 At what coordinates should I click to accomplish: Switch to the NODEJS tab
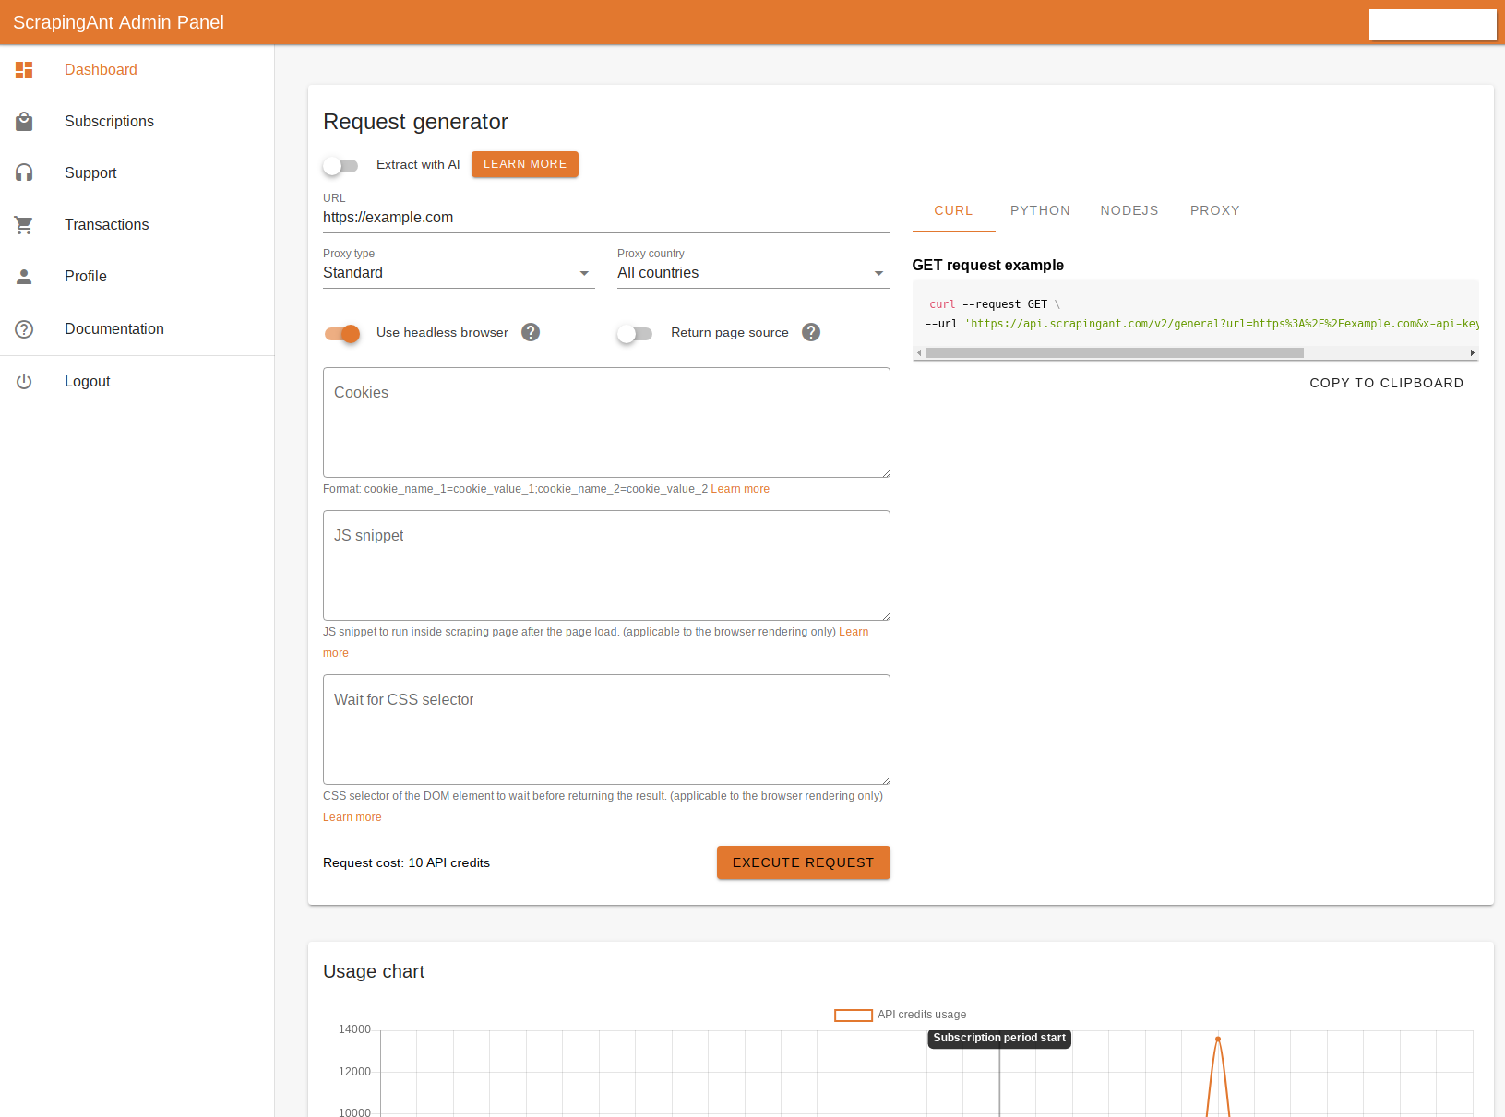click(x=1129, y=210)
